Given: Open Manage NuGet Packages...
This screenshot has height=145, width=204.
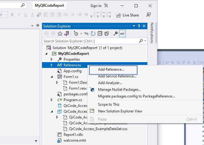Looking at the screenshot, I should (119, 90).
